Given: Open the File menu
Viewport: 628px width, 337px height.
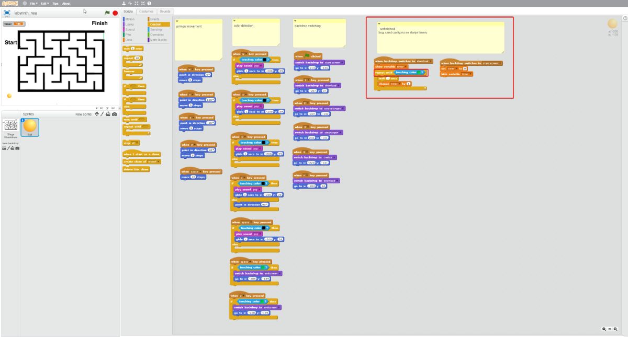Looking at the screenshot, I should pyautogui.click(x=33, y=3).
